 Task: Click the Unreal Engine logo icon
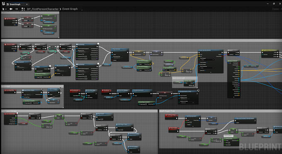3,4
